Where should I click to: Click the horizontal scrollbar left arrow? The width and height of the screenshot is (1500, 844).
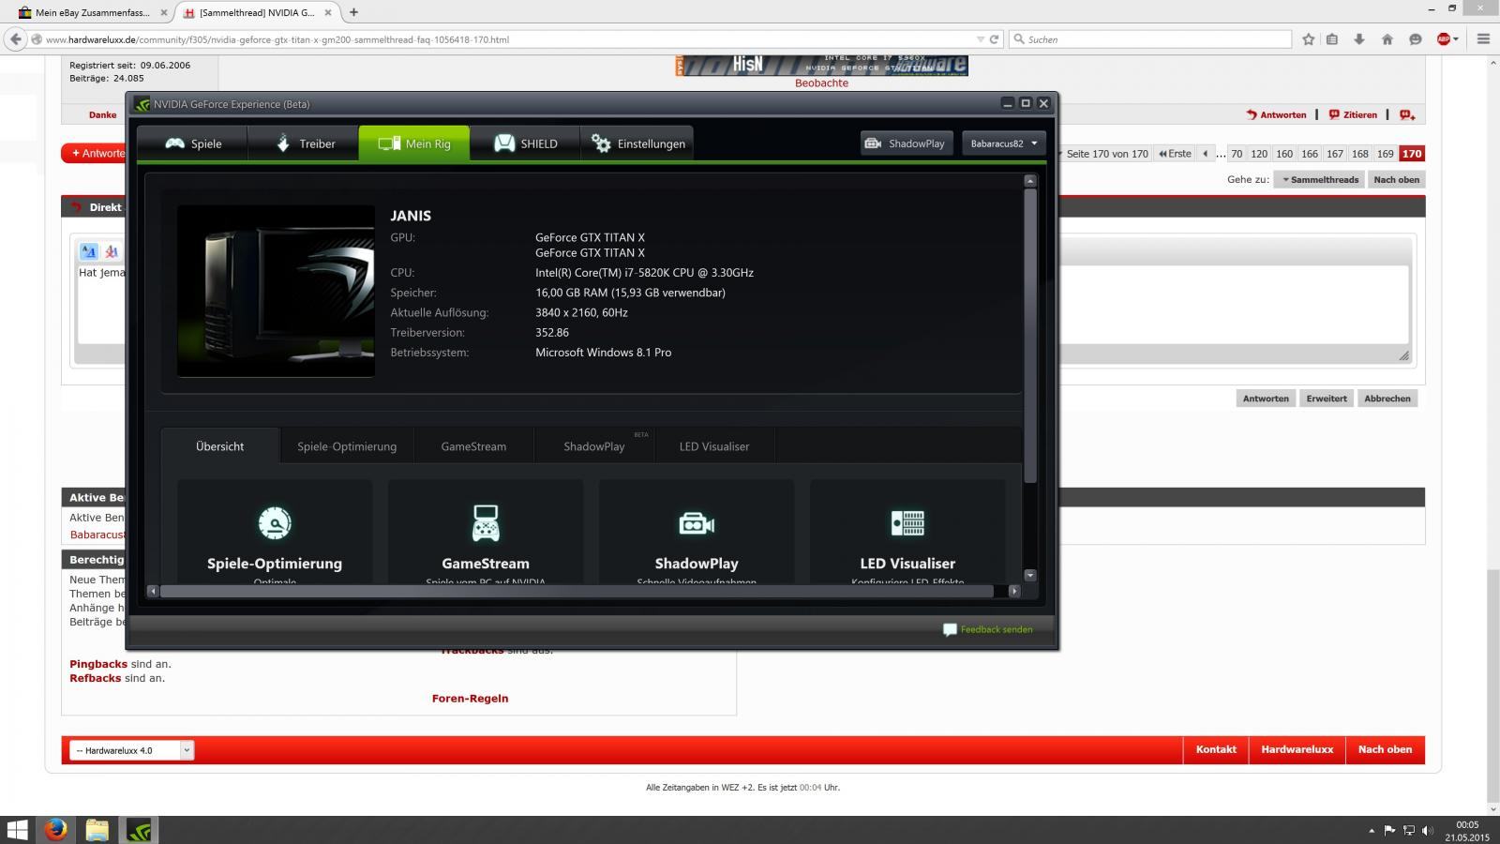pos(153,591)
